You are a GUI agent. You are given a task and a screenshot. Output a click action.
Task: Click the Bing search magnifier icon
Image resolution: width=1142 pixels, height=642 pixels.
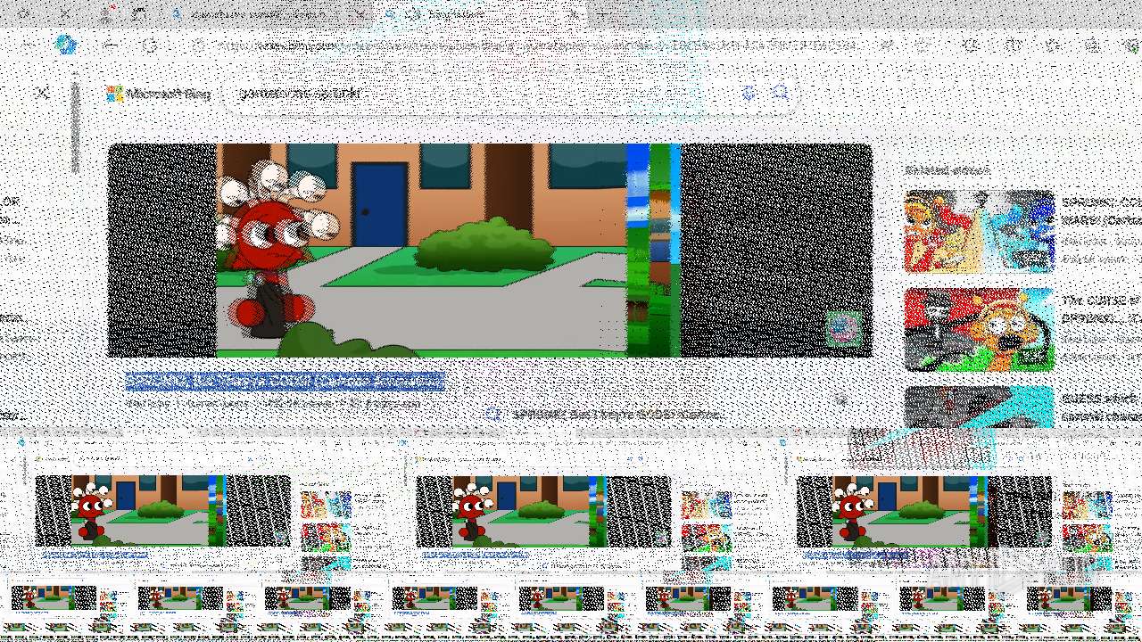coord(781,93)
